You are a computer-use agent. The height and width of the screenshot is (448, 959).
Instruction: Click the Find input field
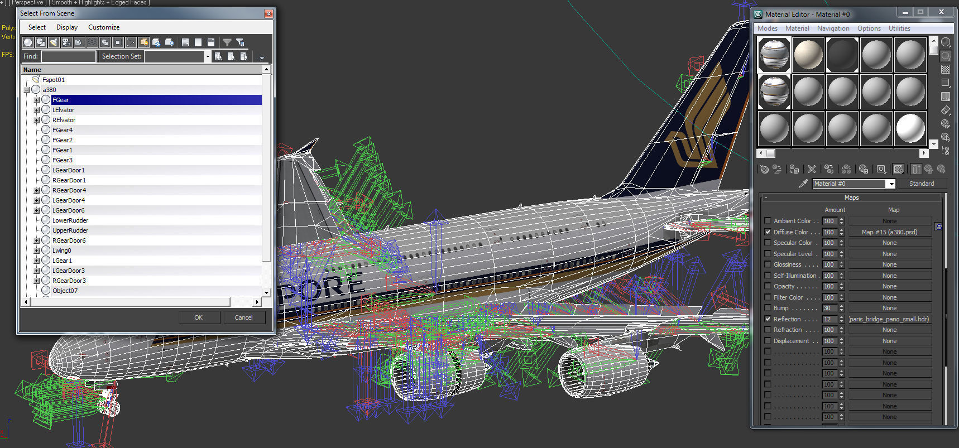pyautogui.click(x=68, y=56)
